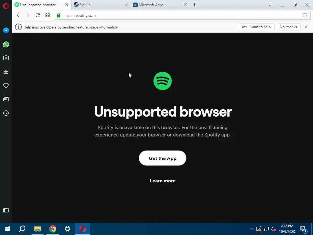Open WhatsApp from the Opera sidebar

(6, 44)
